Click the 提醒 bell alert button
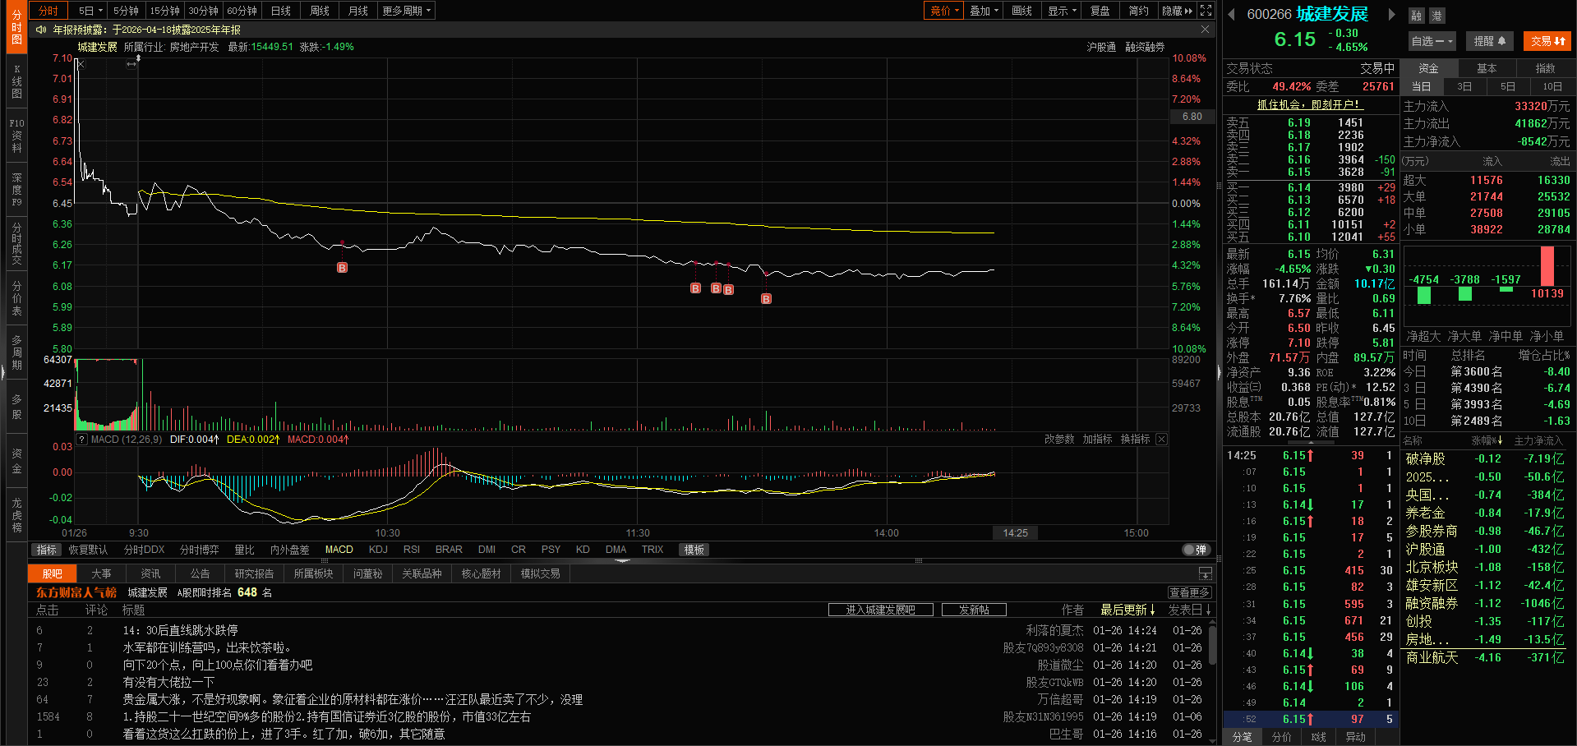Viewport: 1577px width, 746px height. click(1489, 41)
